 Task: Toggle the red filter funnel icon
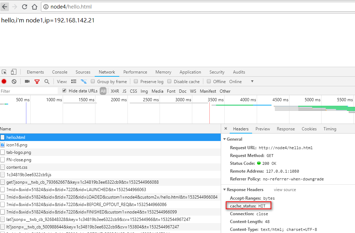coord(37,82)
